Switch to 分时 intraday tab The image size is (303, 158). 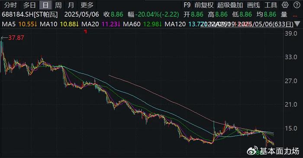[x=10, y=5]
